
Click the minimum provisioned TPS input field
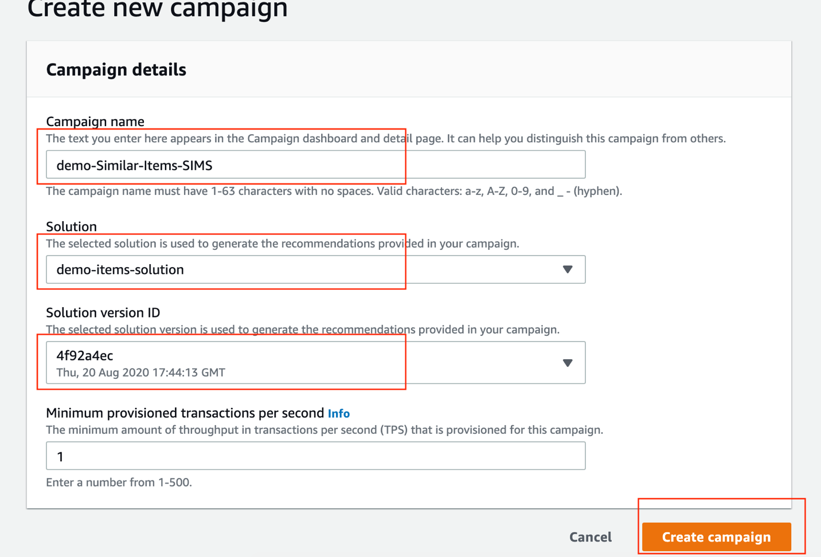pos(316,456)
